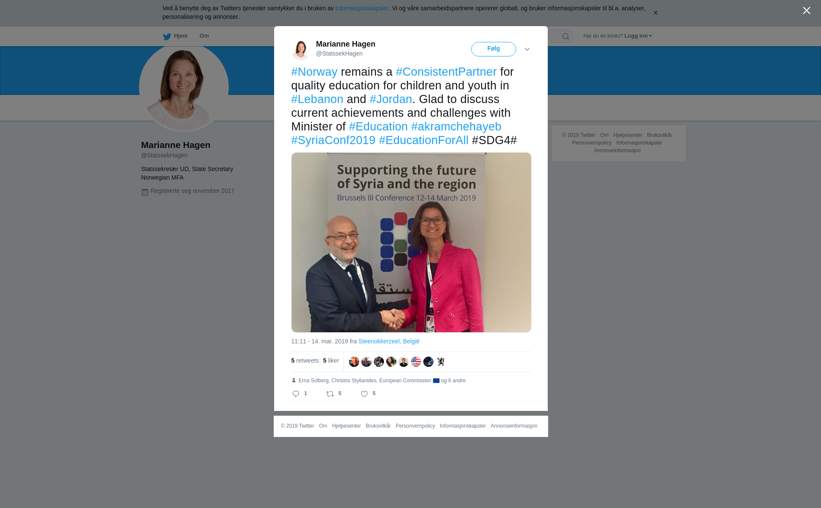Close the tweet overlay with top-right X
This screenshot has width=821, height=508.
tap(806, 11)
